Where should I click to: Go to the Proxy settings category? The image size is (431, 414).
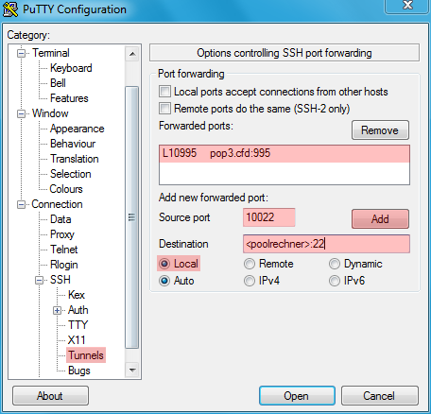(62, 234)
